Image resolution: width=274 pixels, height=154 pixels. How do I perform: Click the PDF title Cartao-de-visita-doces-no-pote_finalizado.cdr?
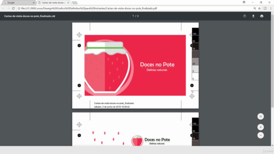tap(30, 16)
